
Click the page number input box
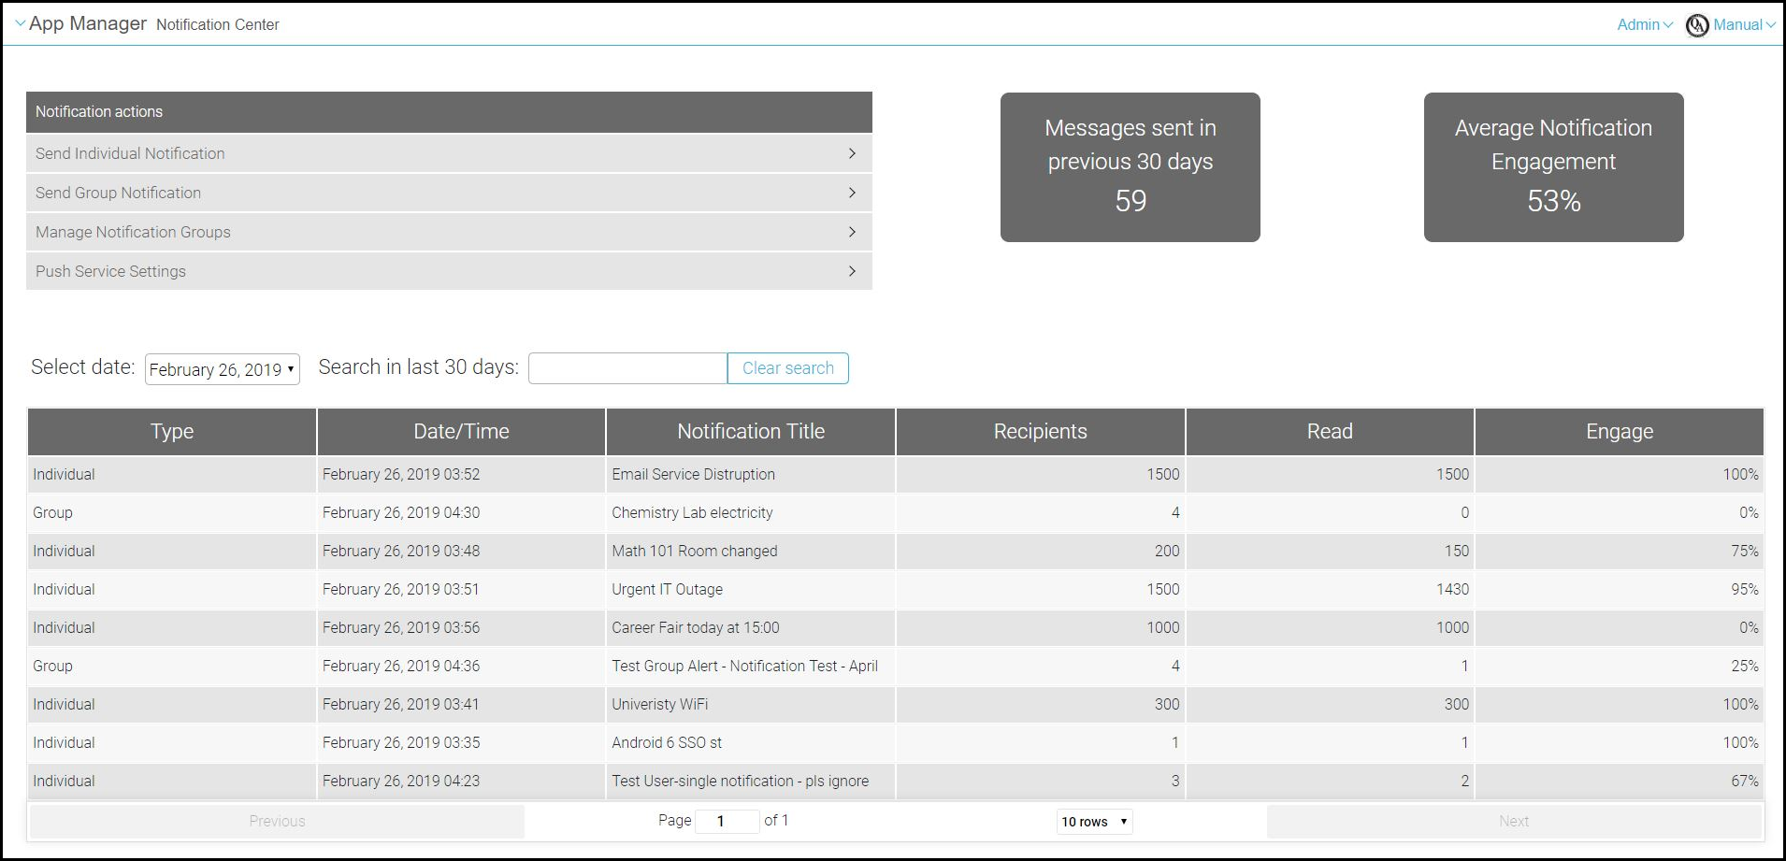[727, 821]
